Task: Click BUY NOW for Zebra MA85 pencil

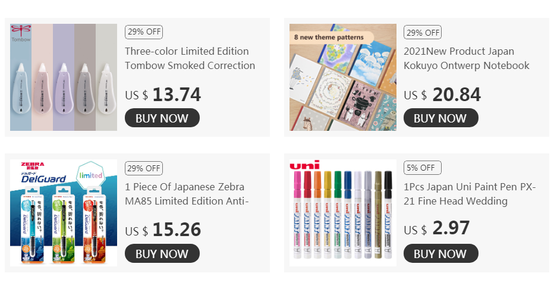Action: pyautogui.click(x=162, y=253)
